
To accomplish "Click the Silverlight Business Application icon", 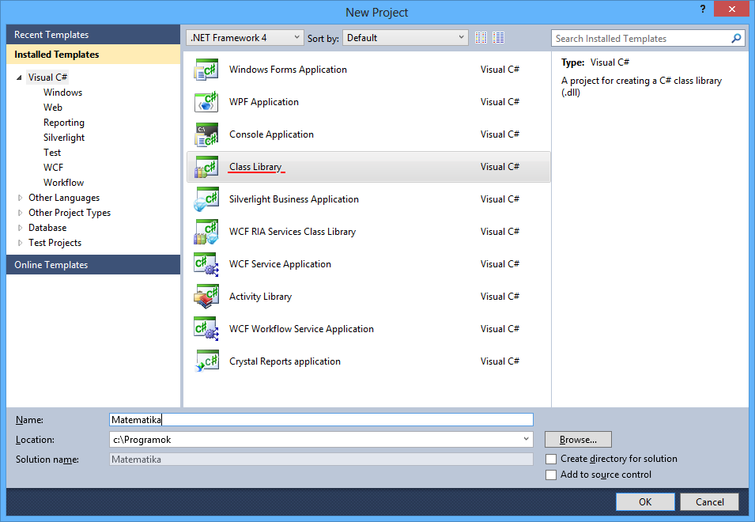I will (x=206, y=199).
